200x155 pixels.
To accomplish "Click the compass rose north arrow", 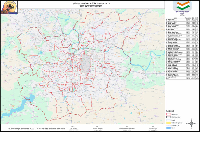I will point(191,124).
